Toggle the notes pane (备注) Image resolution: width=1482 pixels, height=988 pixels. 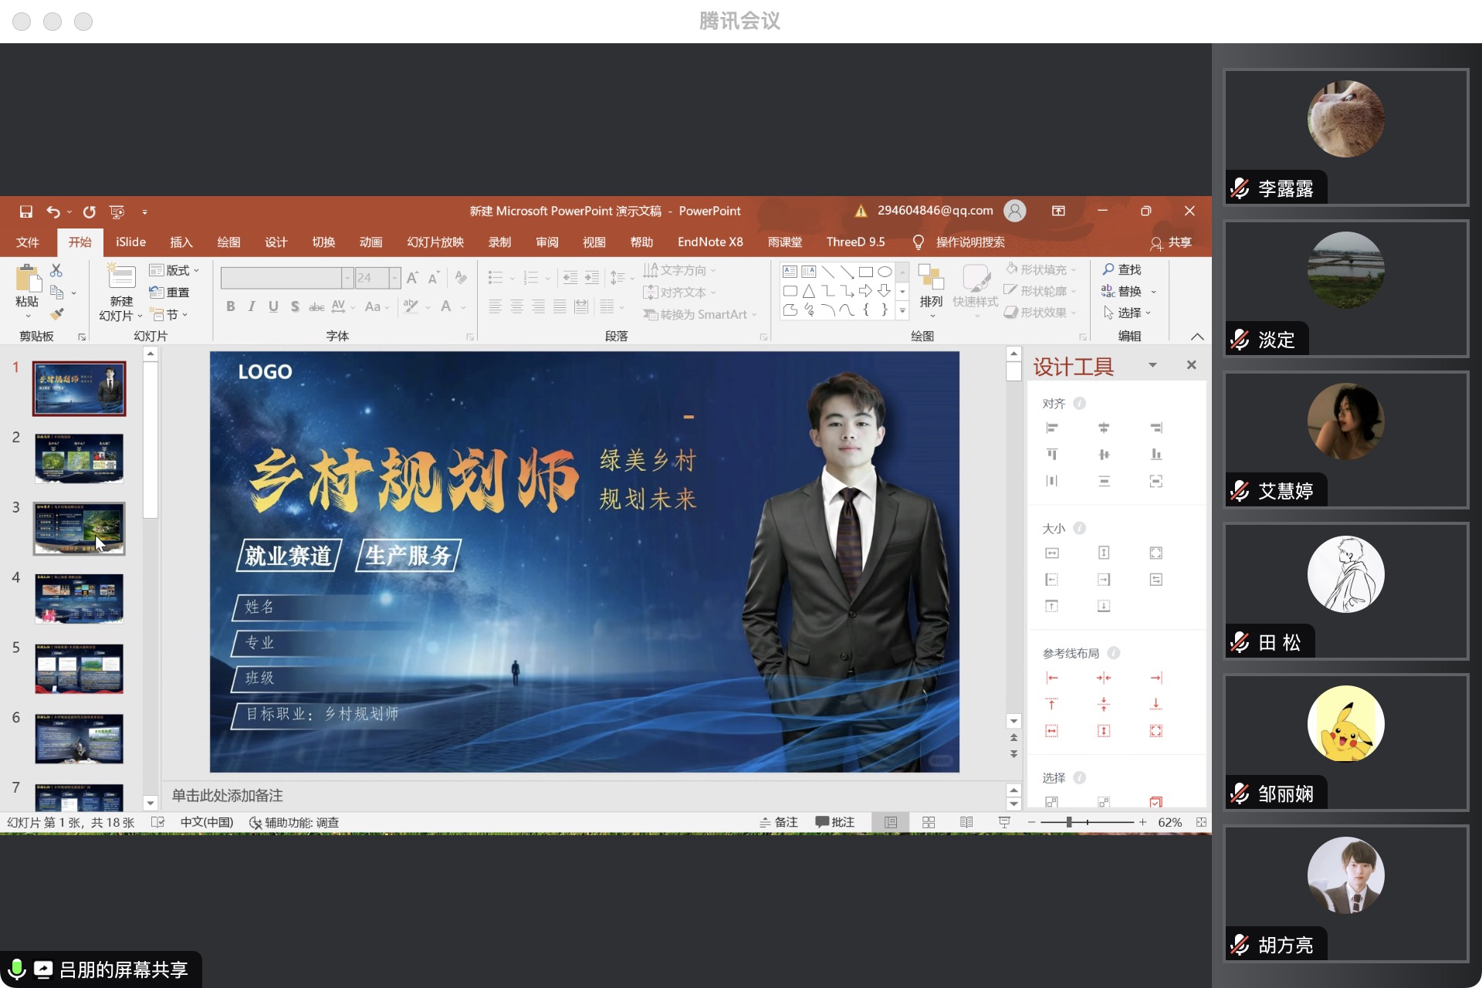779,822
